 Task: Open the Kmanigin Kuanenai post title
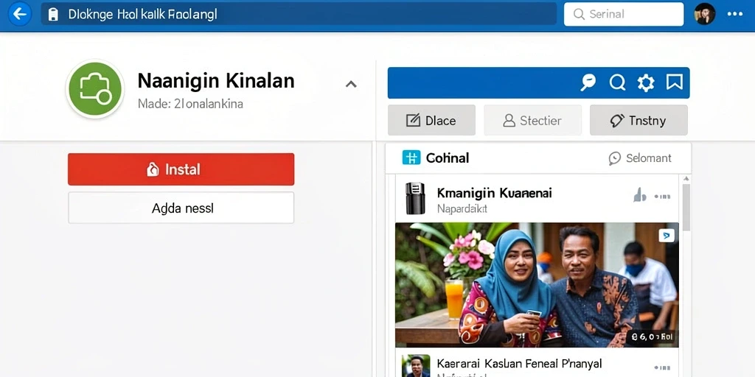coord(494,194)
